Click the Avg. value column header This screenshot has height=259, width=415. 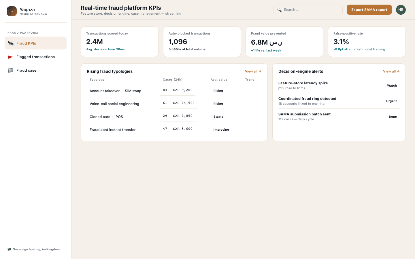(x=219, y=80)
